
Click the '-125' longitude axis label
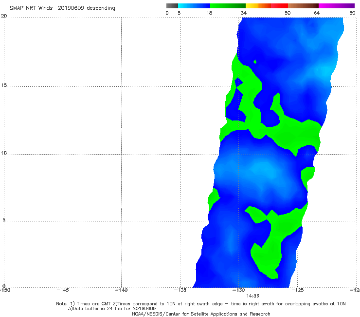(298, 290)
